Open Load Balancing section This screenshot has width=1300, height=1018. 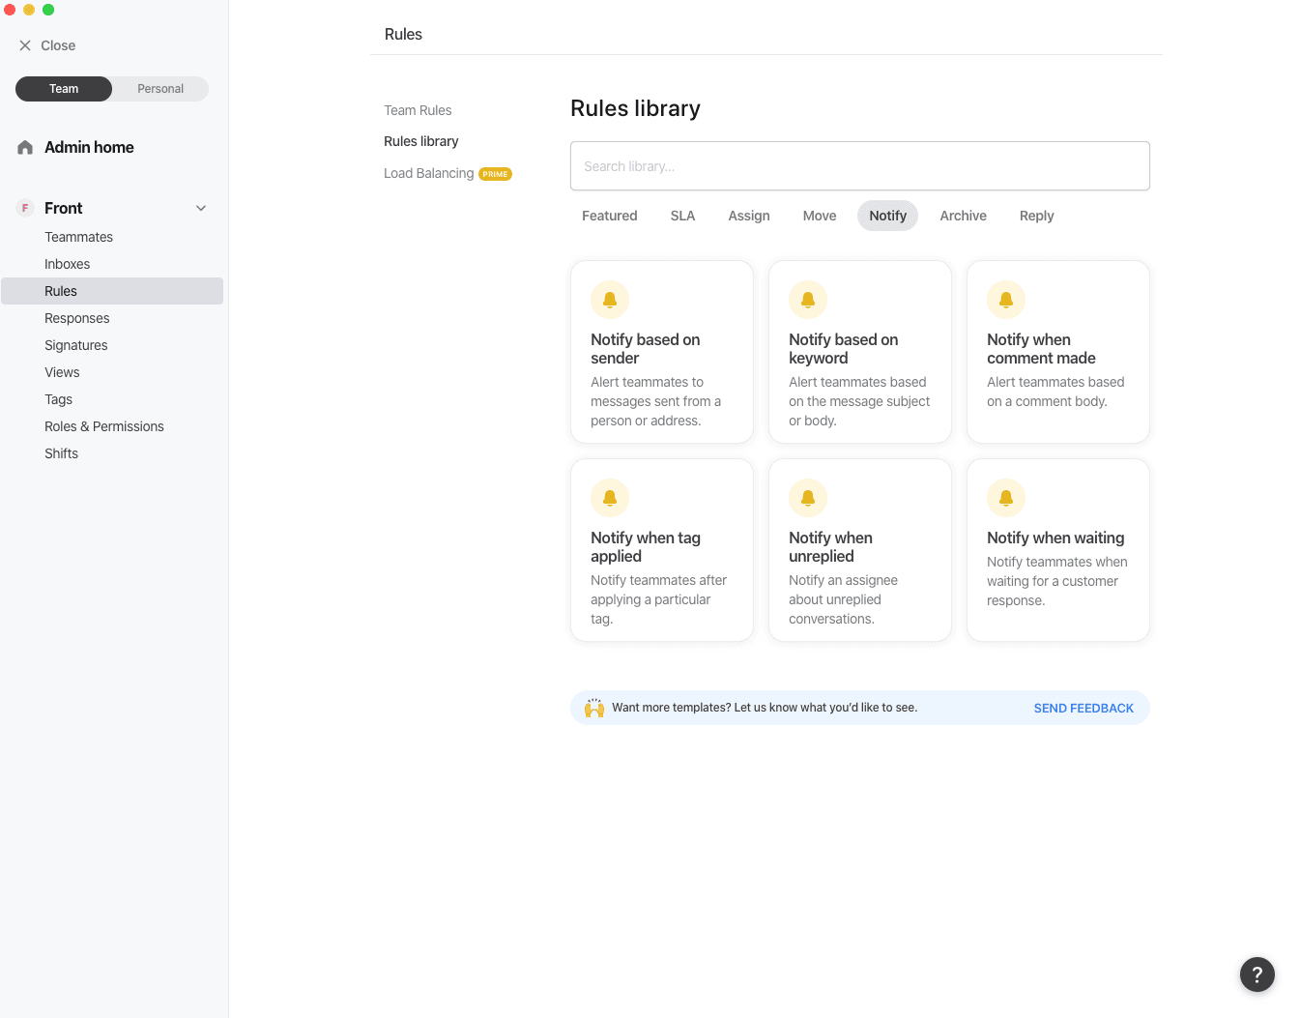pyautogui.click(x=429, y=173)
